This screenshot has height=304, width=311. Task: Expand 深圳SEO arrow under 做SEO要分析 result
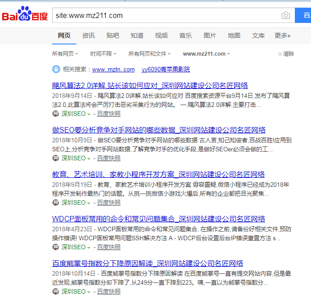tap(89, 159)
